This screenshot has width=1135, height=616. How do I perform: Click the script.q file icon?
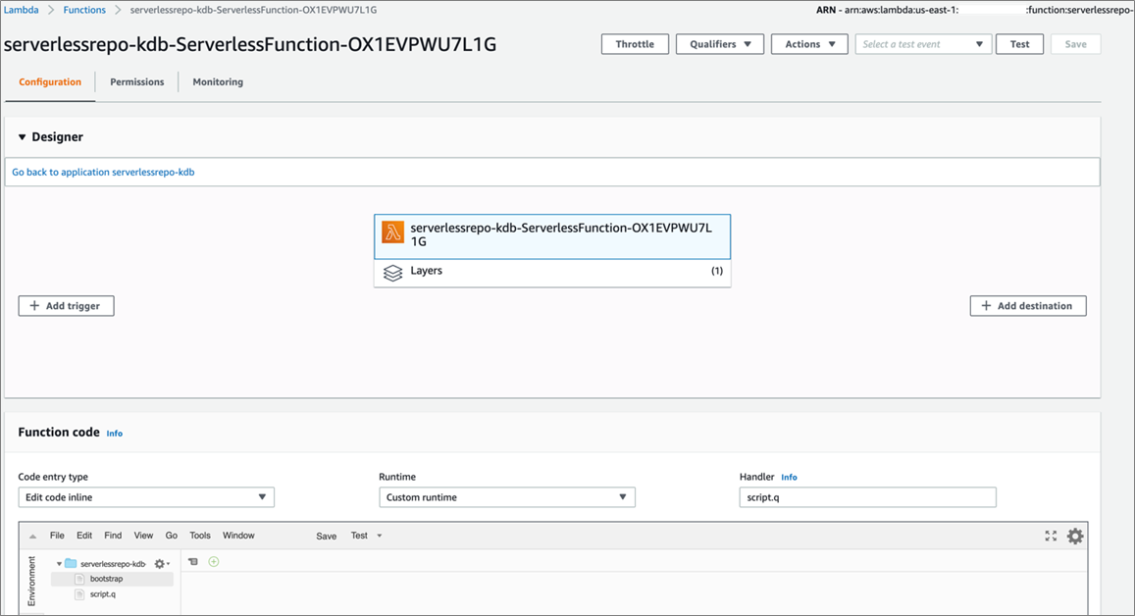pos(79,594)
